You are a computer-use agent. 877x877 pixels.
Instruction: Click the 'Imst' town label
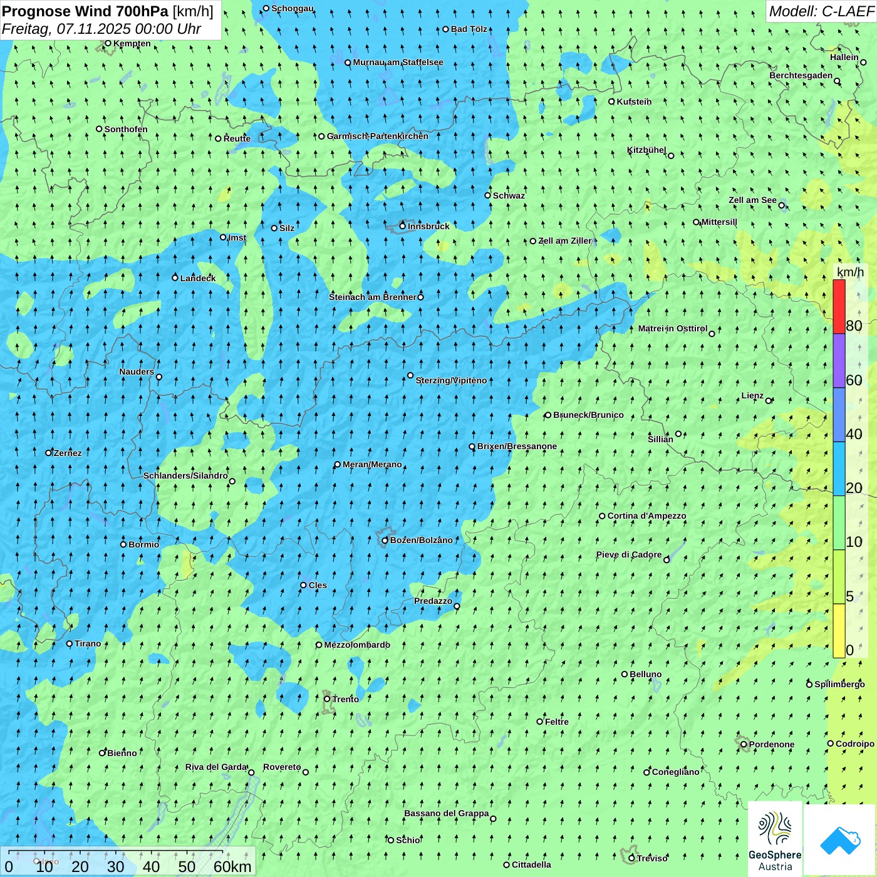point(237,237)
